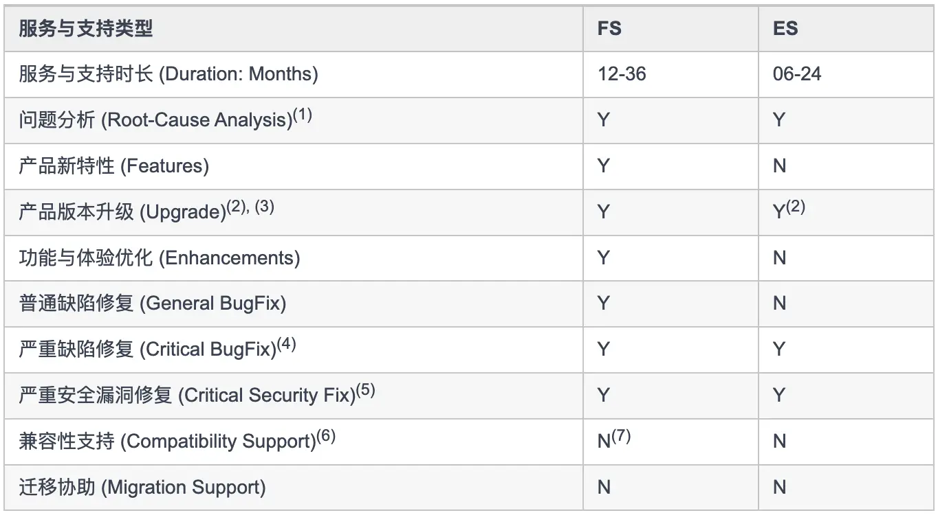Click the N(7) cell in Compatibility Support row
The image size is (938, 515).
click(x=614, y=439)
